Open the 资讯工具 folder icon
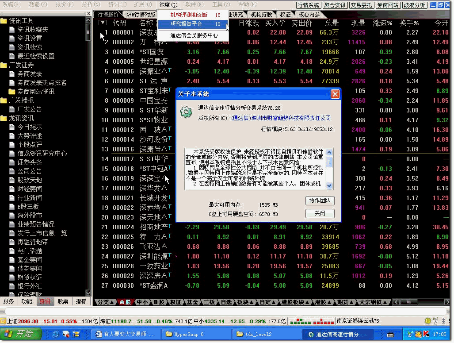This screenshot has width=454, height=343. click(4, 21)
